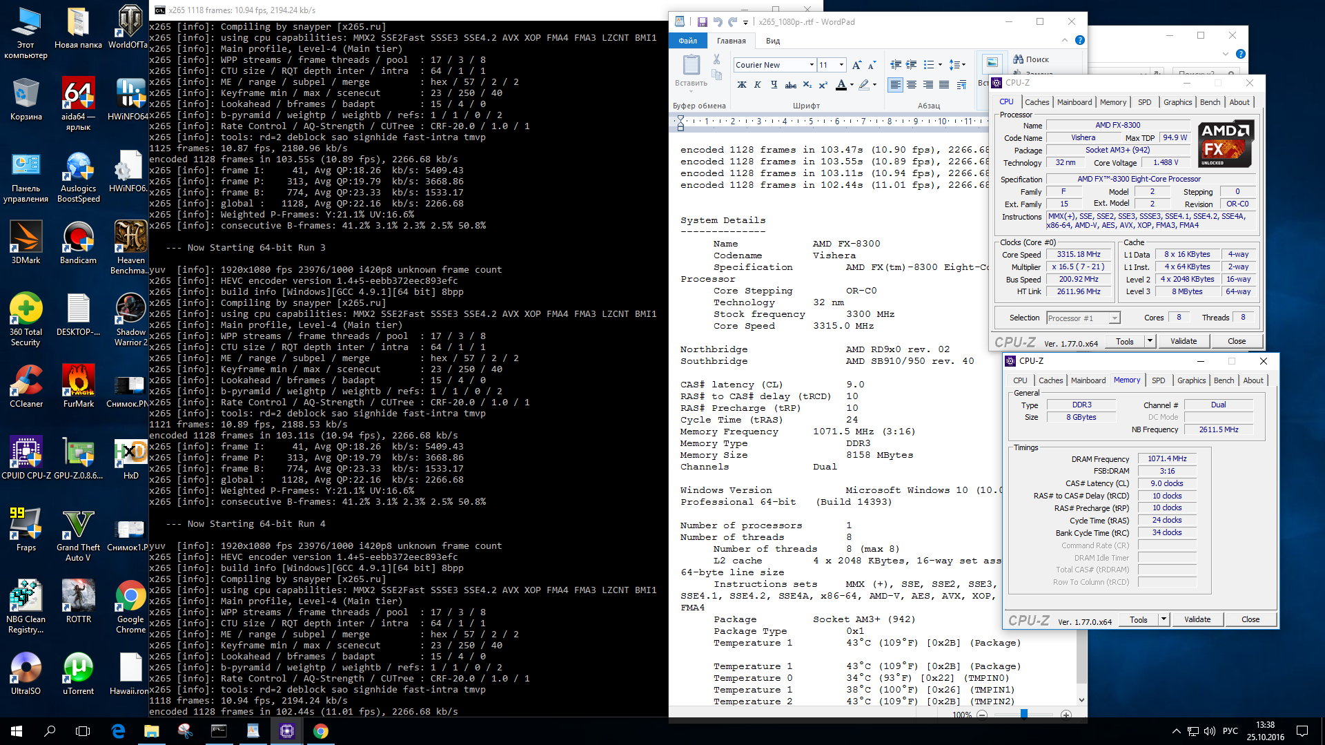Screen dimensions: 1325x745
Task: Collapse the WordPad ribbon with the chevron
Action: (1065, 40)
